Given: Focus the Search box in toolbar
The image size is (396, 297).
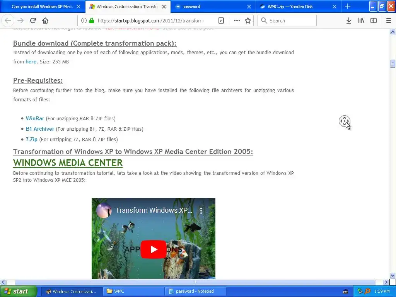Looking at the screenshot, I should point(287,20).
